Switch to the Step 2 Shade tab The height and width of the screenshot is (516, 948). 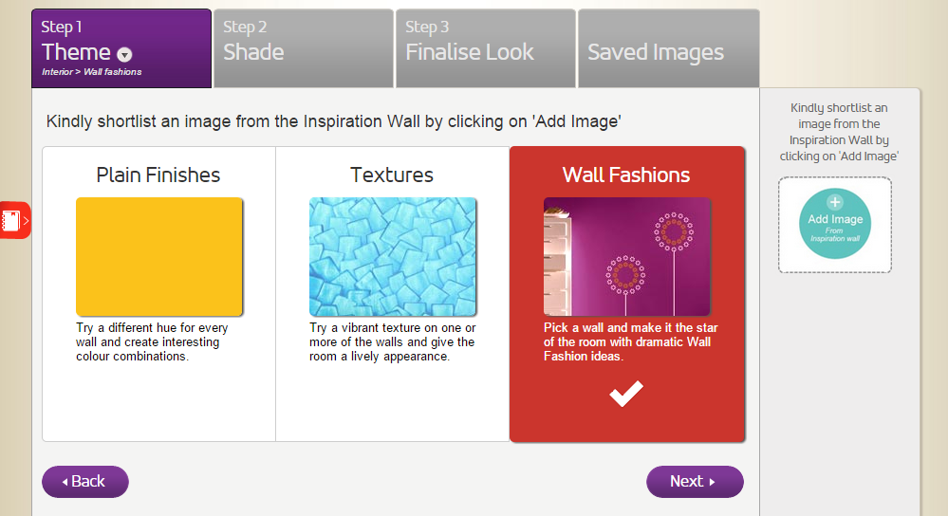(x=303, y=49)
